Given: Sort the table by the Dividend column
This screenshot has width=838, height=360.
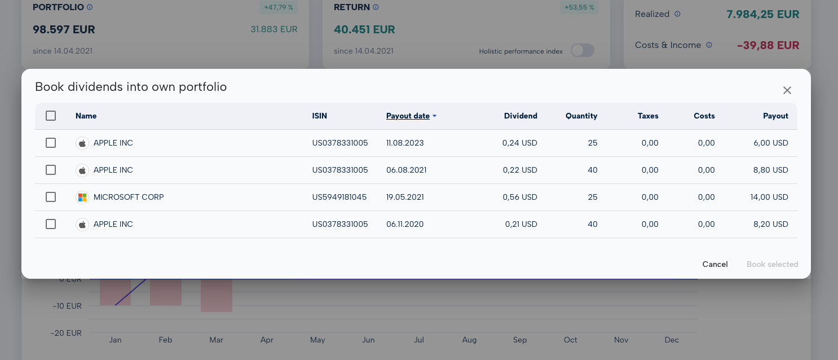Looking at the screenshot, I should click(520, 116).
